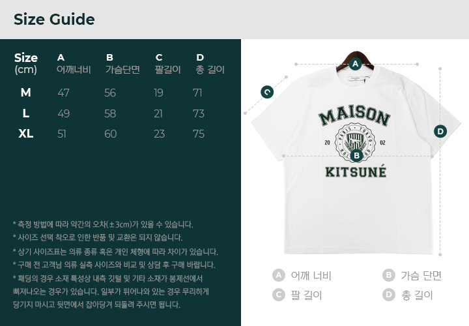The image size is (469, 326).
Task: Click the 어깨너비 column header in the table
Action: tap(74, 70)
